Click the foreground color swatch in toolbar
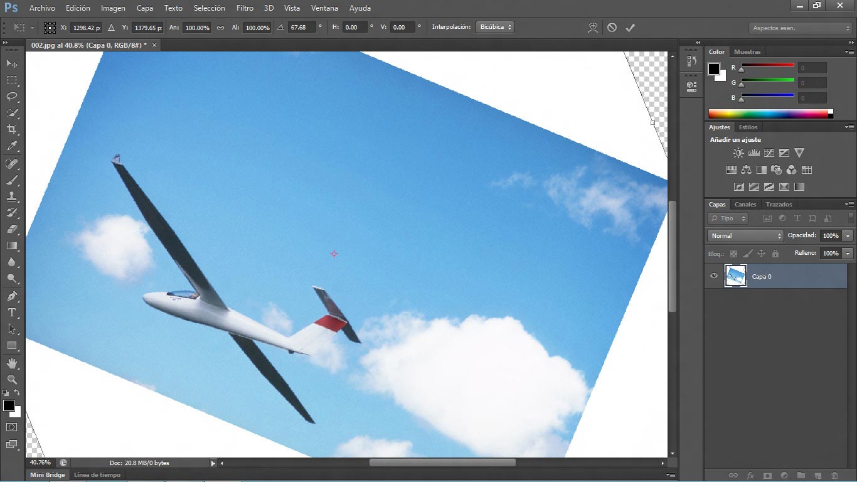The width and height of the screenshot is (857, 482). click(x=9, y=405)
